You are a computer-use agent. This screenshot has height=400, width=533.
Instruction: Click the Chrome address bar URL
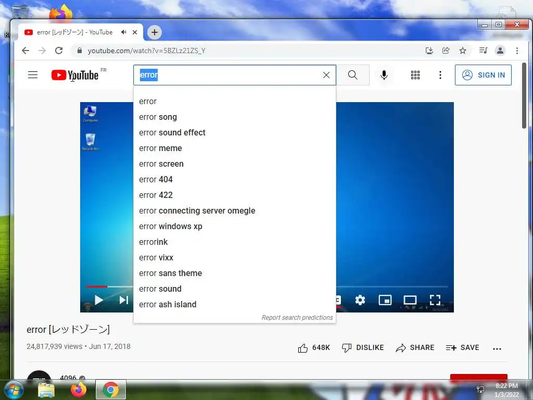(x=146, y=51)
